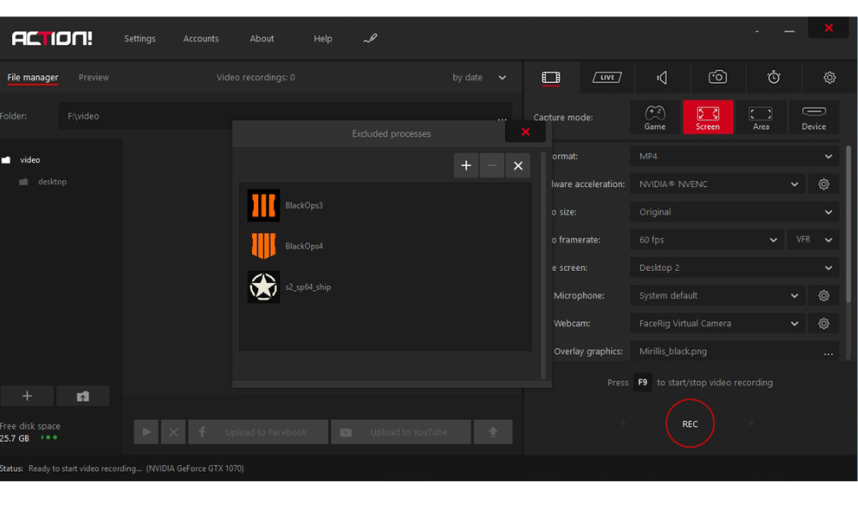This screenshot has height=505, width=858.
Task: Expand the MP4 file format dropdown
Action: pos(733,156)
